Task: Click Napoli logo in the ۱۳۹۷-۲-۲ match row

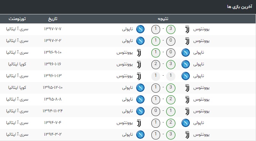Action: click(x=140, y=41)
